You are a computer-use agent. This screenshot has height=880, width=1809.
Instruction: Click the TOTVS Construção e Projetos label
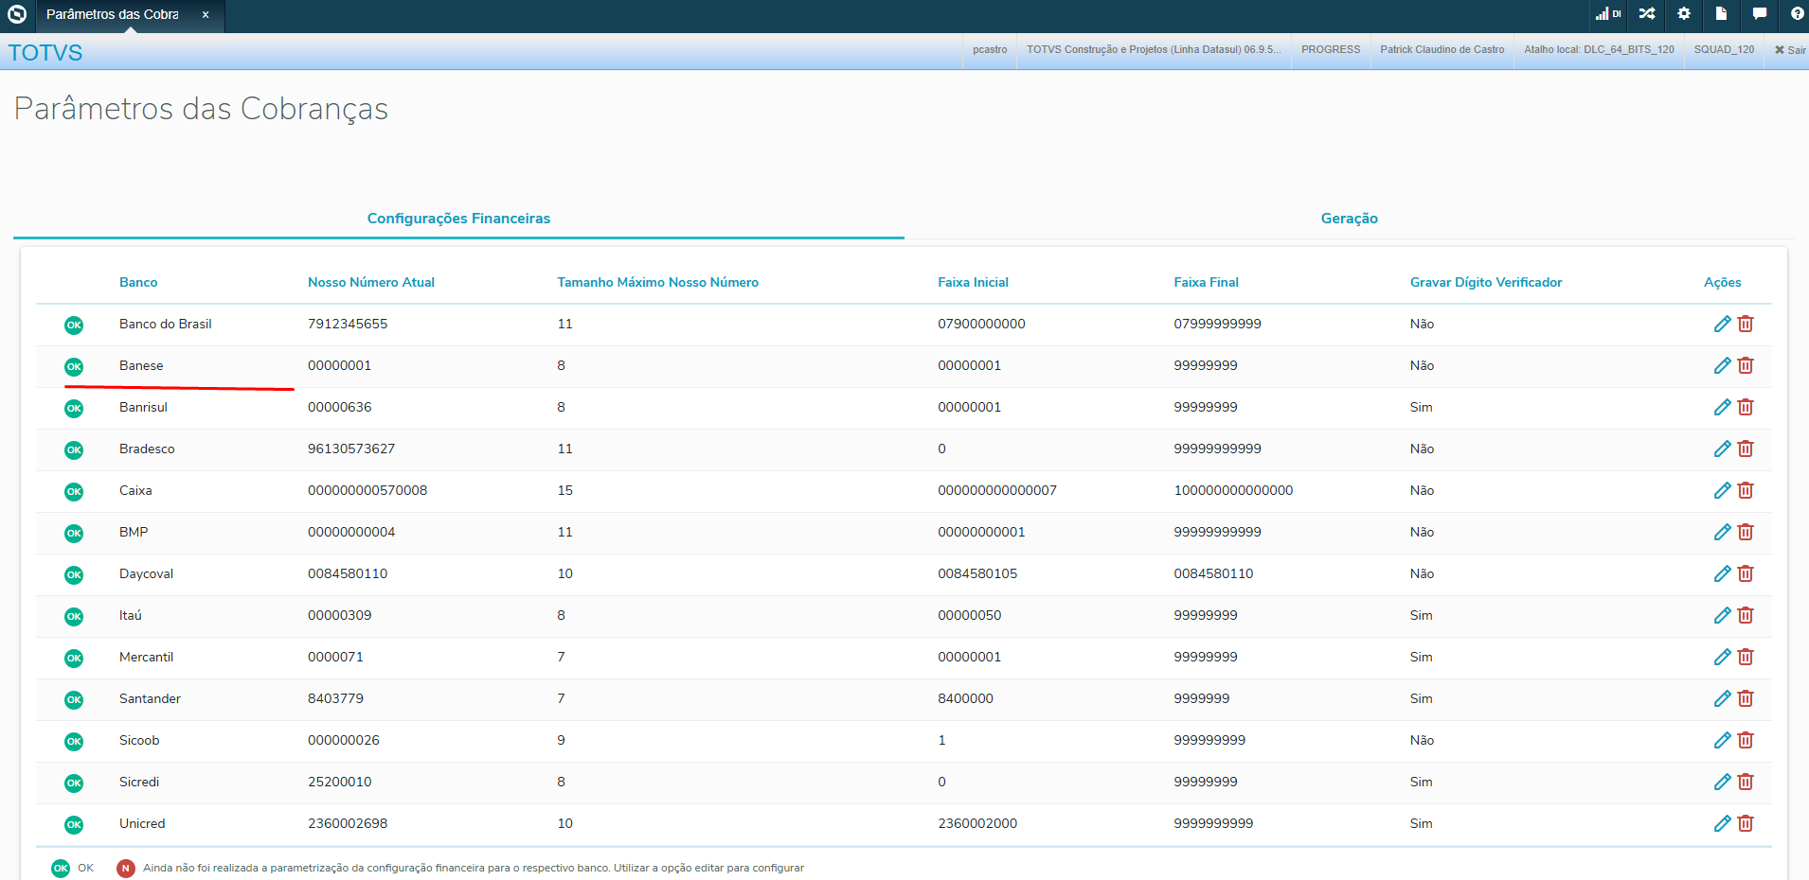click(1154, 49)
